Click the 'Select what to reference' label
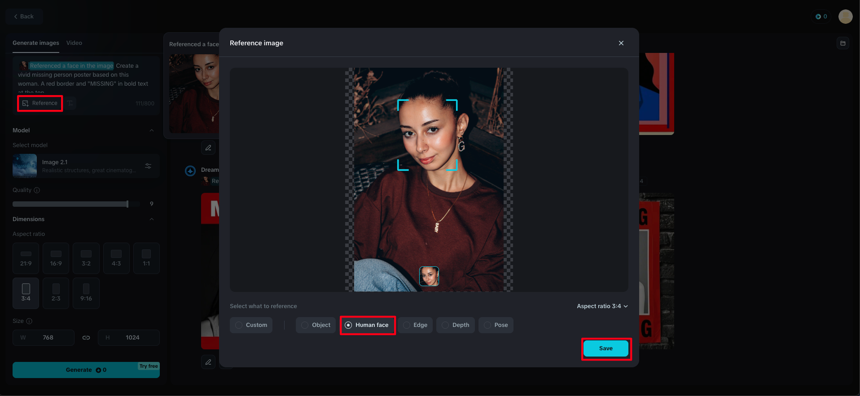 point(263,306)
